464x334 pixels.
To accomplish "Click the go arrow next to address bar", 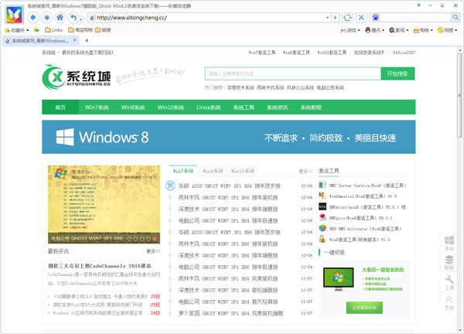I will [x=336, y=18].
